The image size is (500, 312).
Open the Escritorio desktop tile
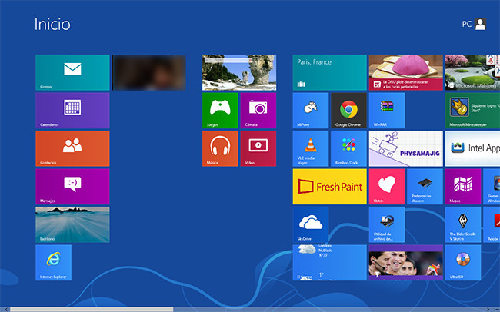point(72,224)
